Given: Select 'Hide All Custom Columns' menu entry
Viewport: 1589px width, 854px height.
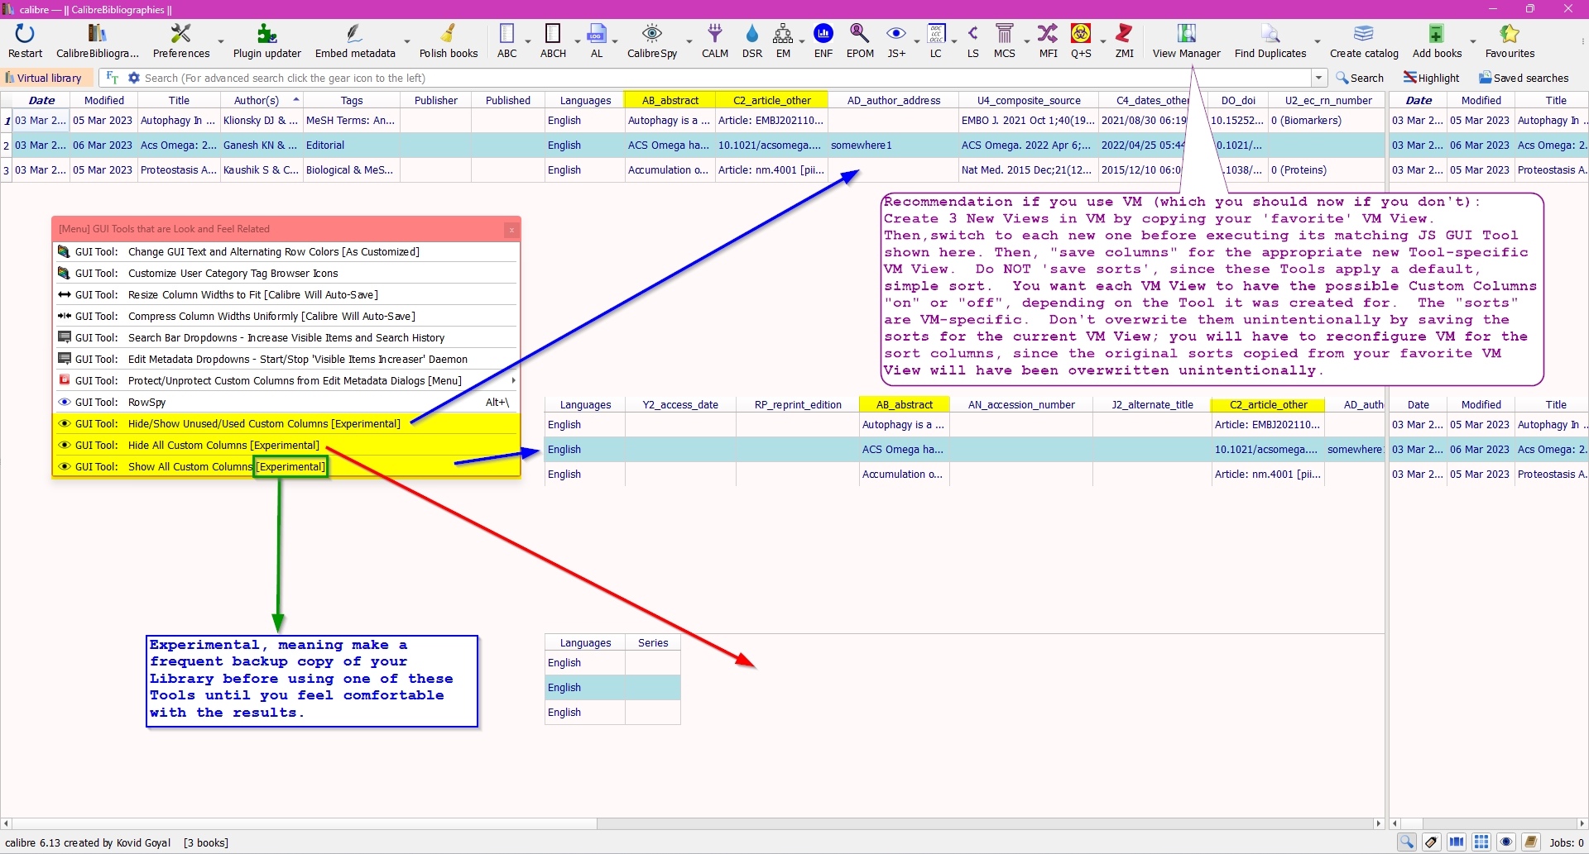Looking at the screenshot, I should pos(223,445).
